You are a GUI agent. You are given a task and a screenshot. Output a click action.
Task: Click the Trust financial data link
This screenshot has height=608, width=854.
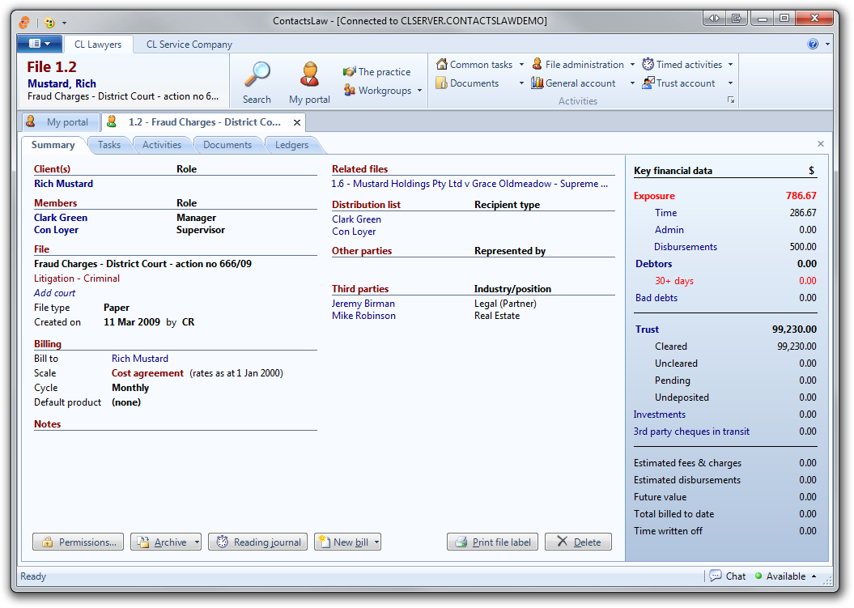point(647,329)
